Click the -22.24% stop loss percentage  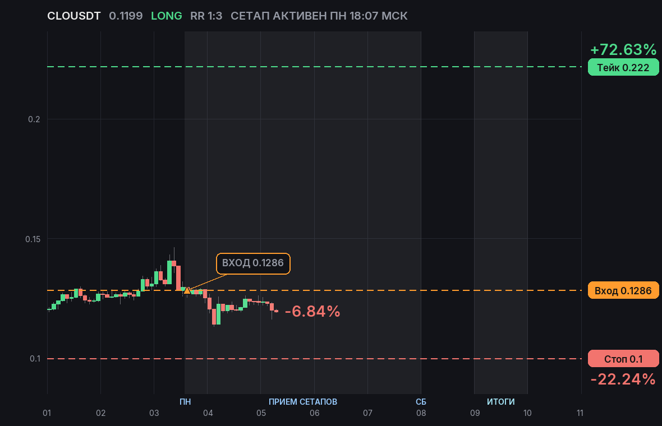point(623,379)
